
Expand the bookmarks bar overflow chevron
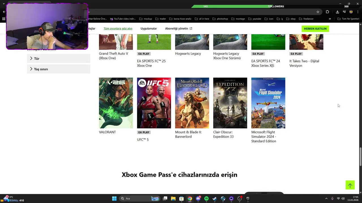330,19
